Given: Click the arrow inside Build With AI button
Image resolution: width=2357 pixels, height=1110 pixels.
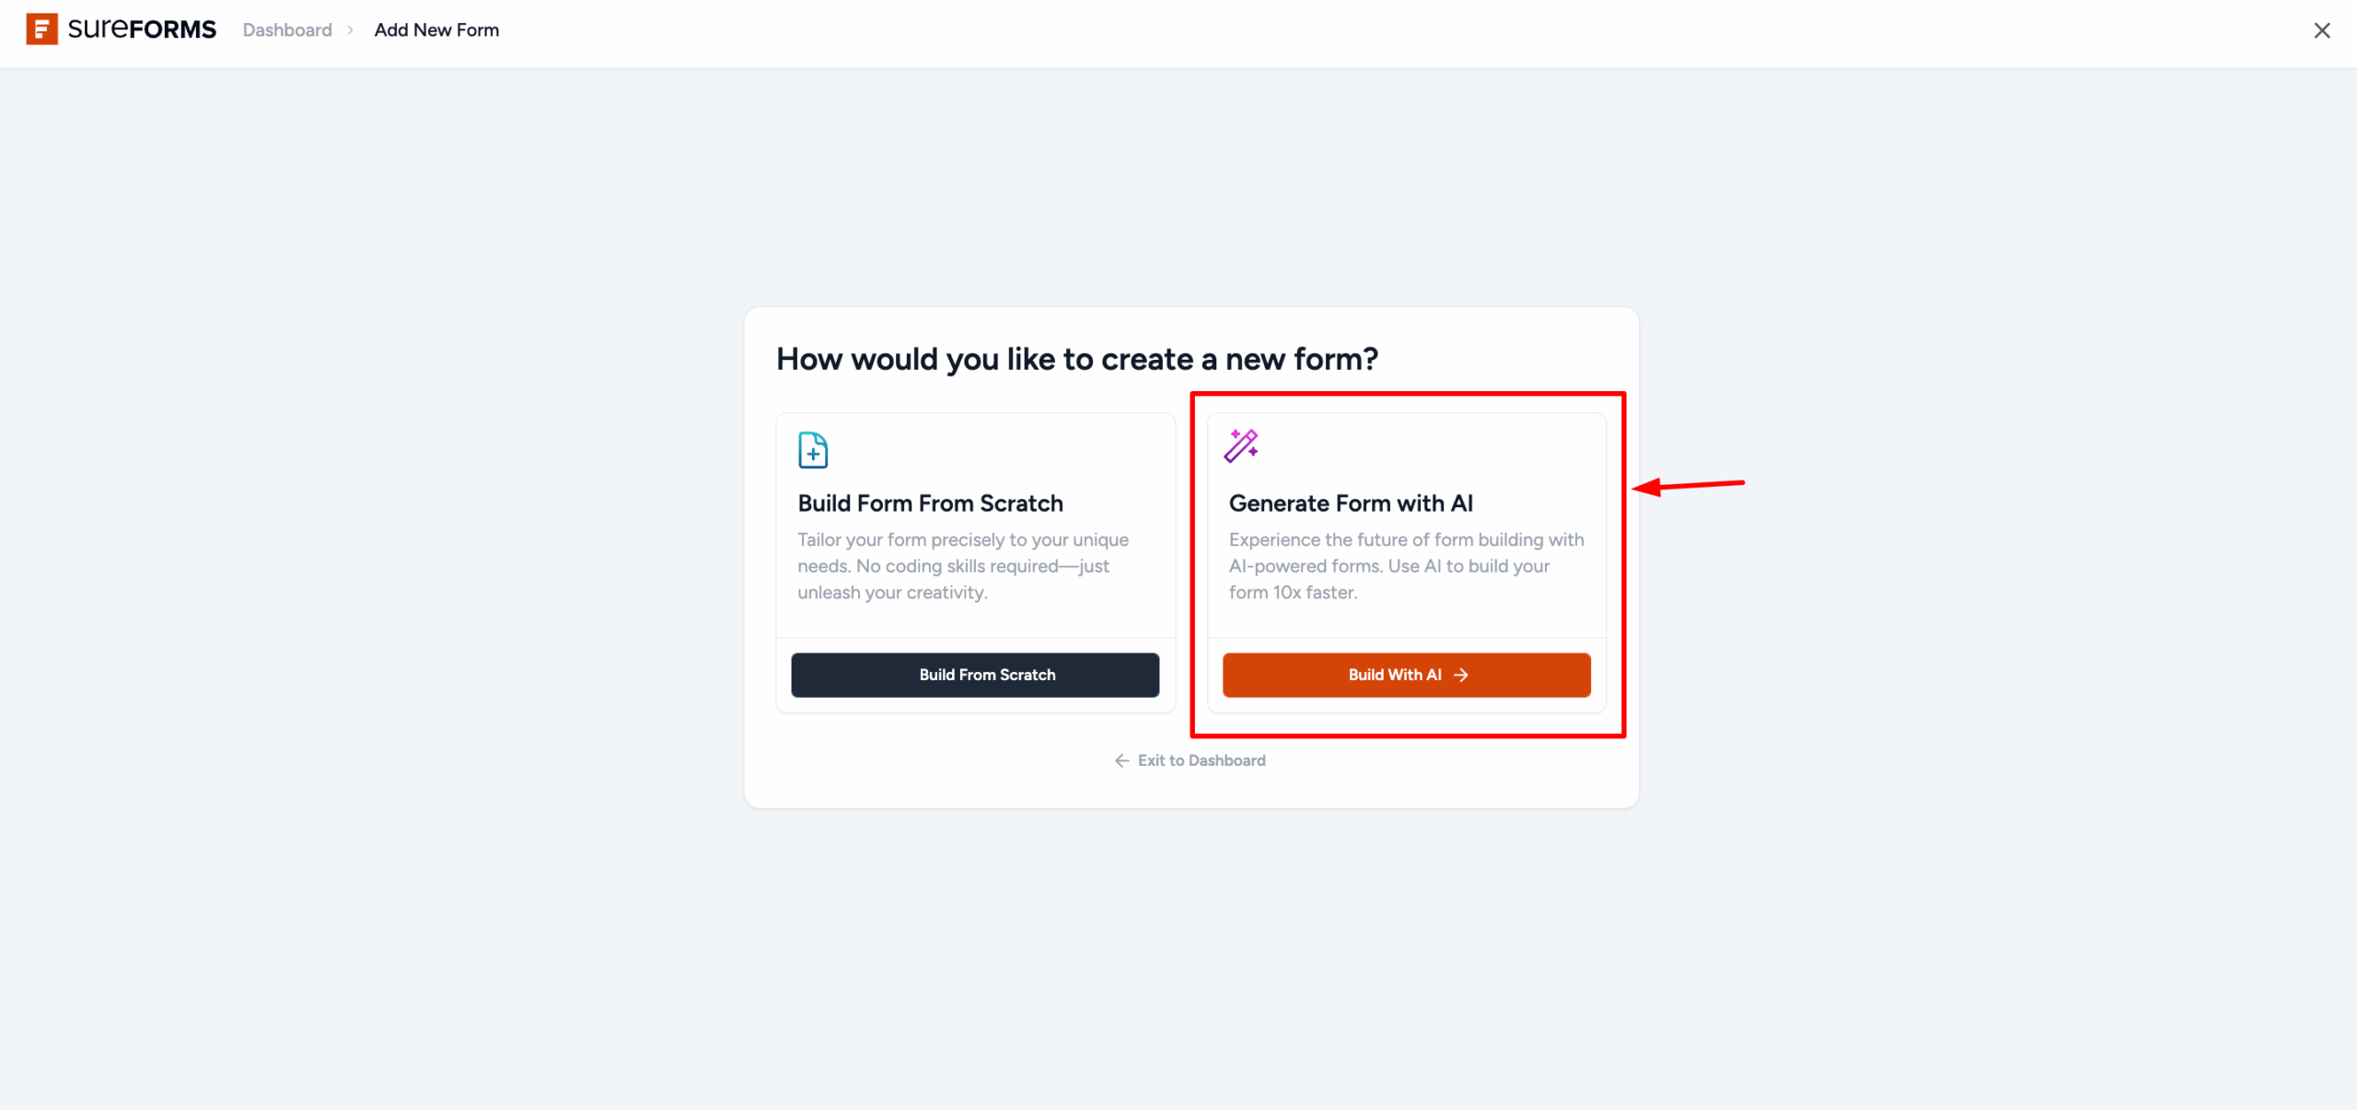Looking at the screenshot, I should coord(1461,675).
